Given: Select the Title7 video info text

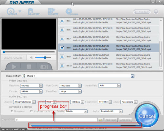Looking at the screenshot, I should [x=91, y=37].
